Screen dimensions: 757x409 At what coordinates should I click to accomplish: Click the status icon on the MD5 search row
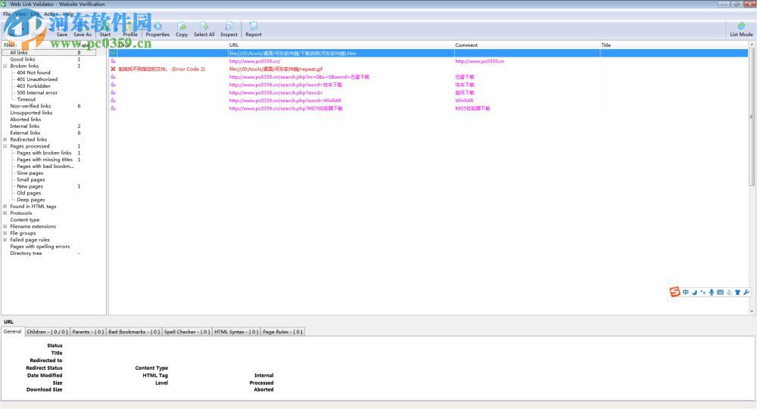113,108
